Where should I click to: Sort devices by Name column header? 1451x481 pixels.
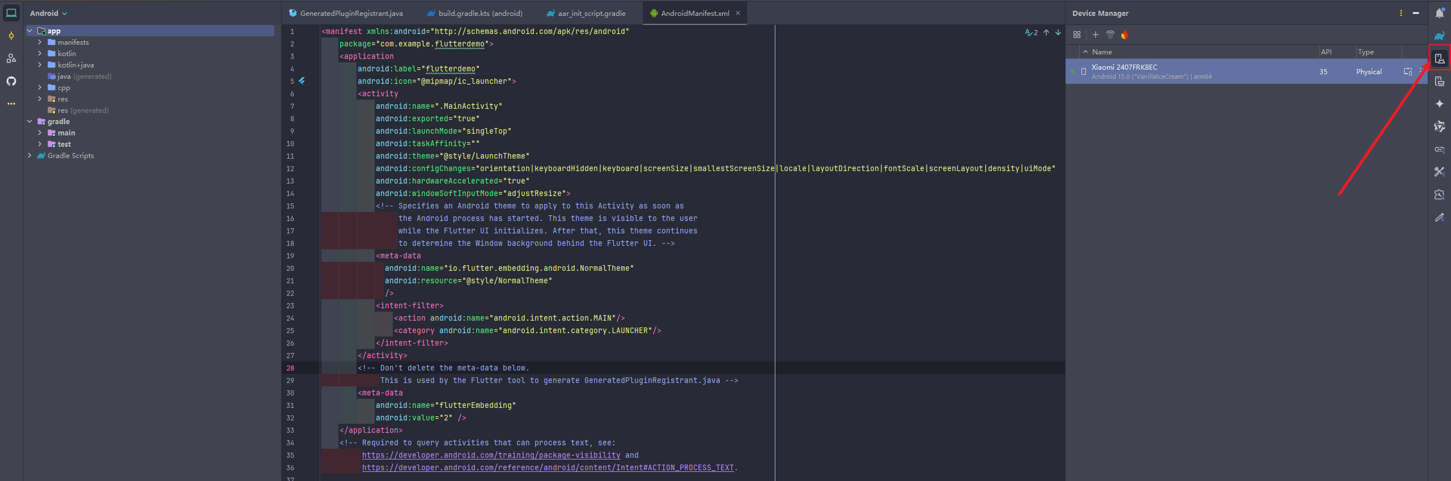coord(1102,52)
